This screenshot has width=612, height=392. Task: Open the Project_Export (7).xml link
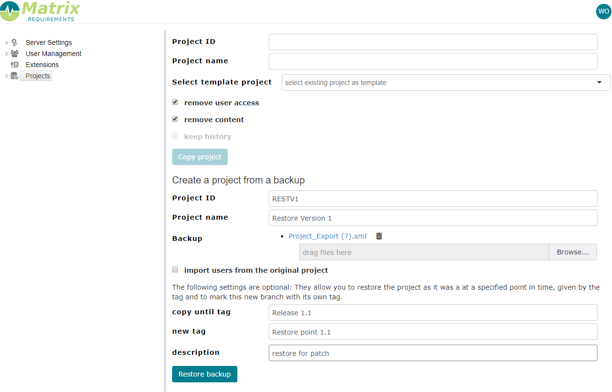(x=327, y=236)
